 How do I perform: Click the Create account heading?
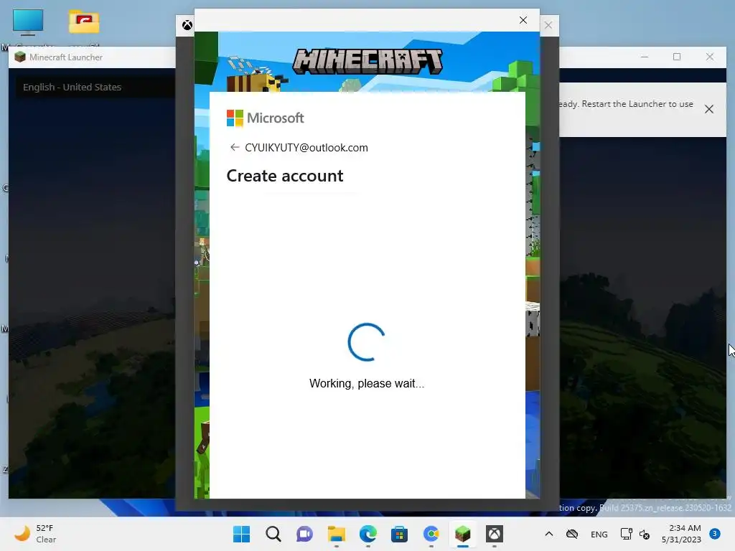(285, 176)
